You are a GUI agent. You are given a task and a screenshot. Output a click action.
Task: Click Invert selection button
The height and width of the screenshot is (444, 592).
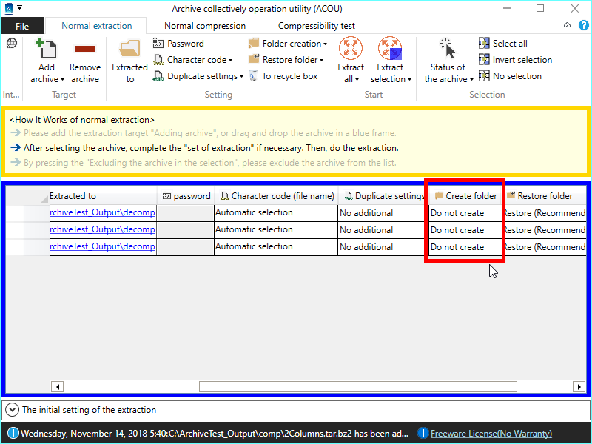click(515, 60)
